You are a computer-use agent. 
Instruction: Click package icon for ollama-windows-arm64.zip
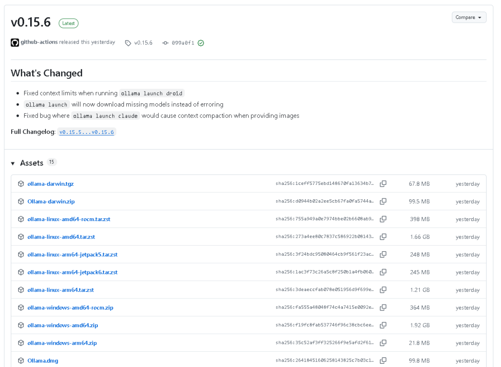pos(21,343)
